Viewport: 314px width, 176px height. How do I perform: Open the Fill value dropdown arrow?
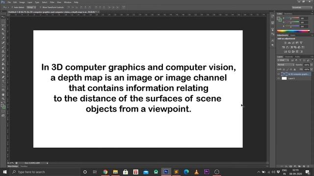[x=312, y=69]
